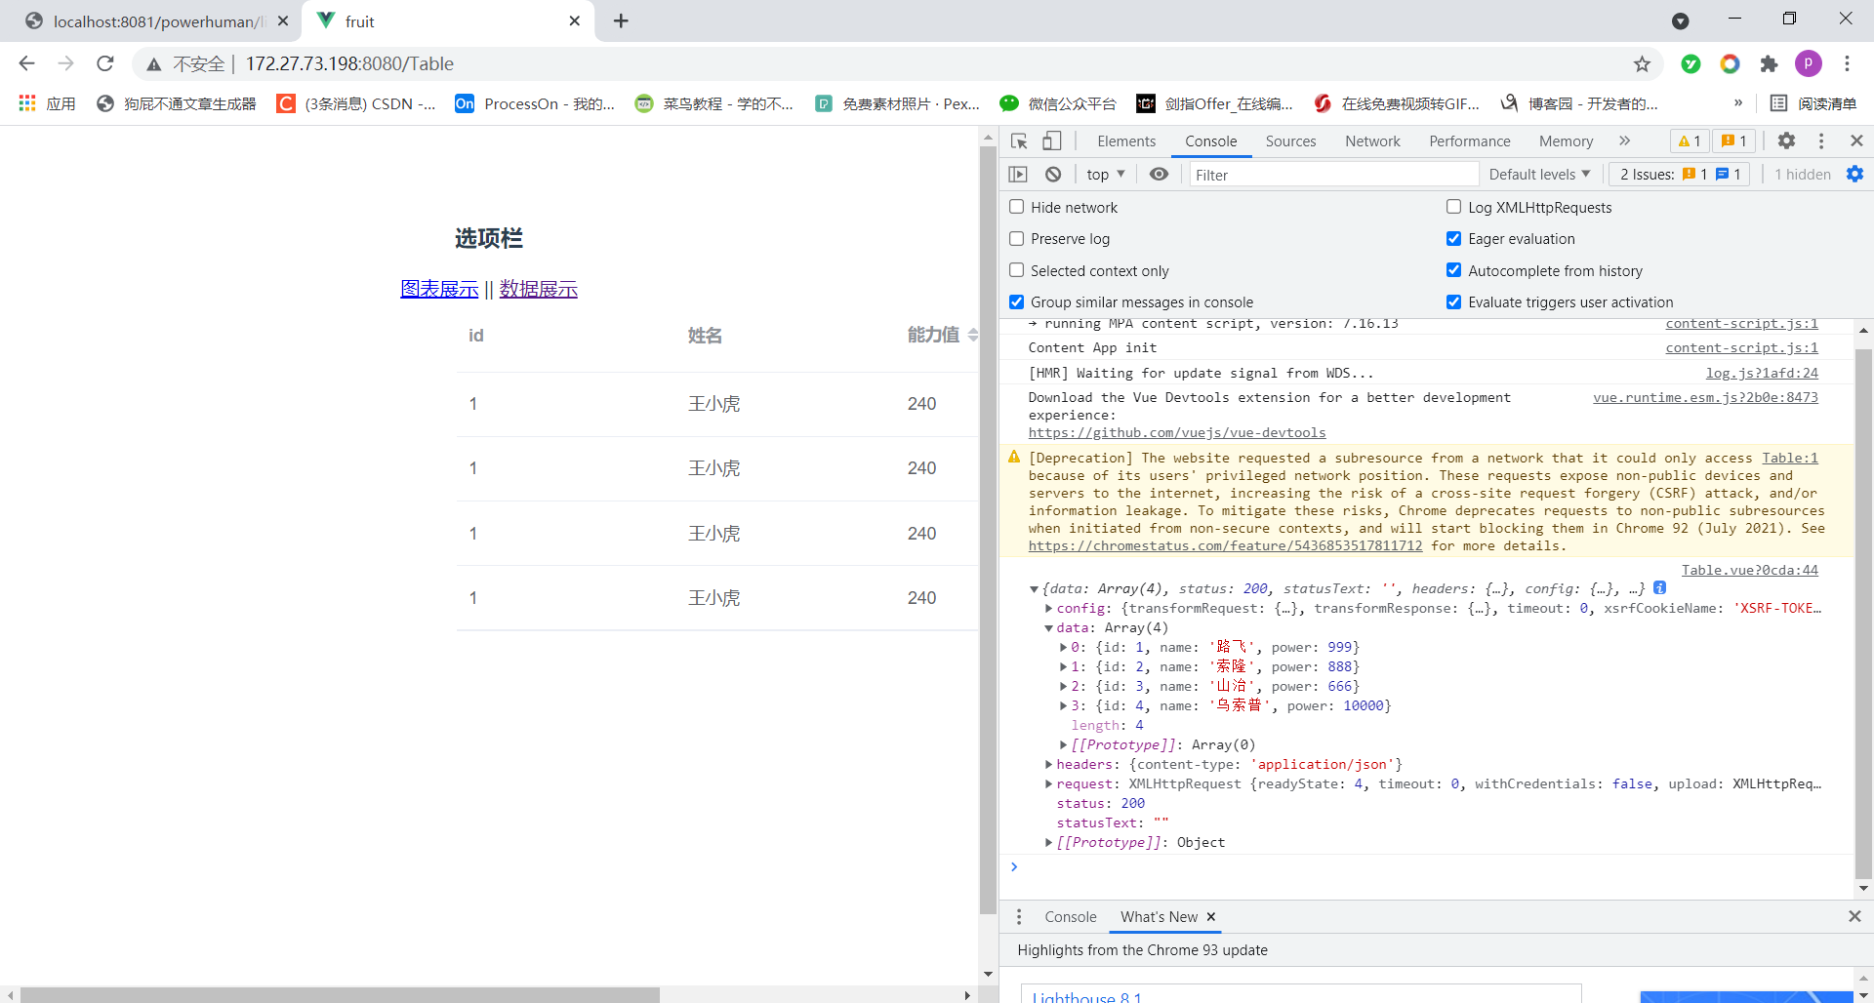Toggle Autocomplete from history checkbox

1454,270
